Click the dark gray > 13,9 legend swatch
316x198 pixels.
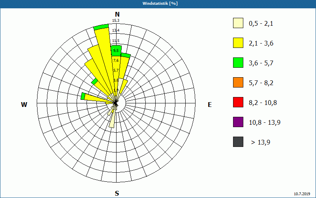tap(238, 142)
